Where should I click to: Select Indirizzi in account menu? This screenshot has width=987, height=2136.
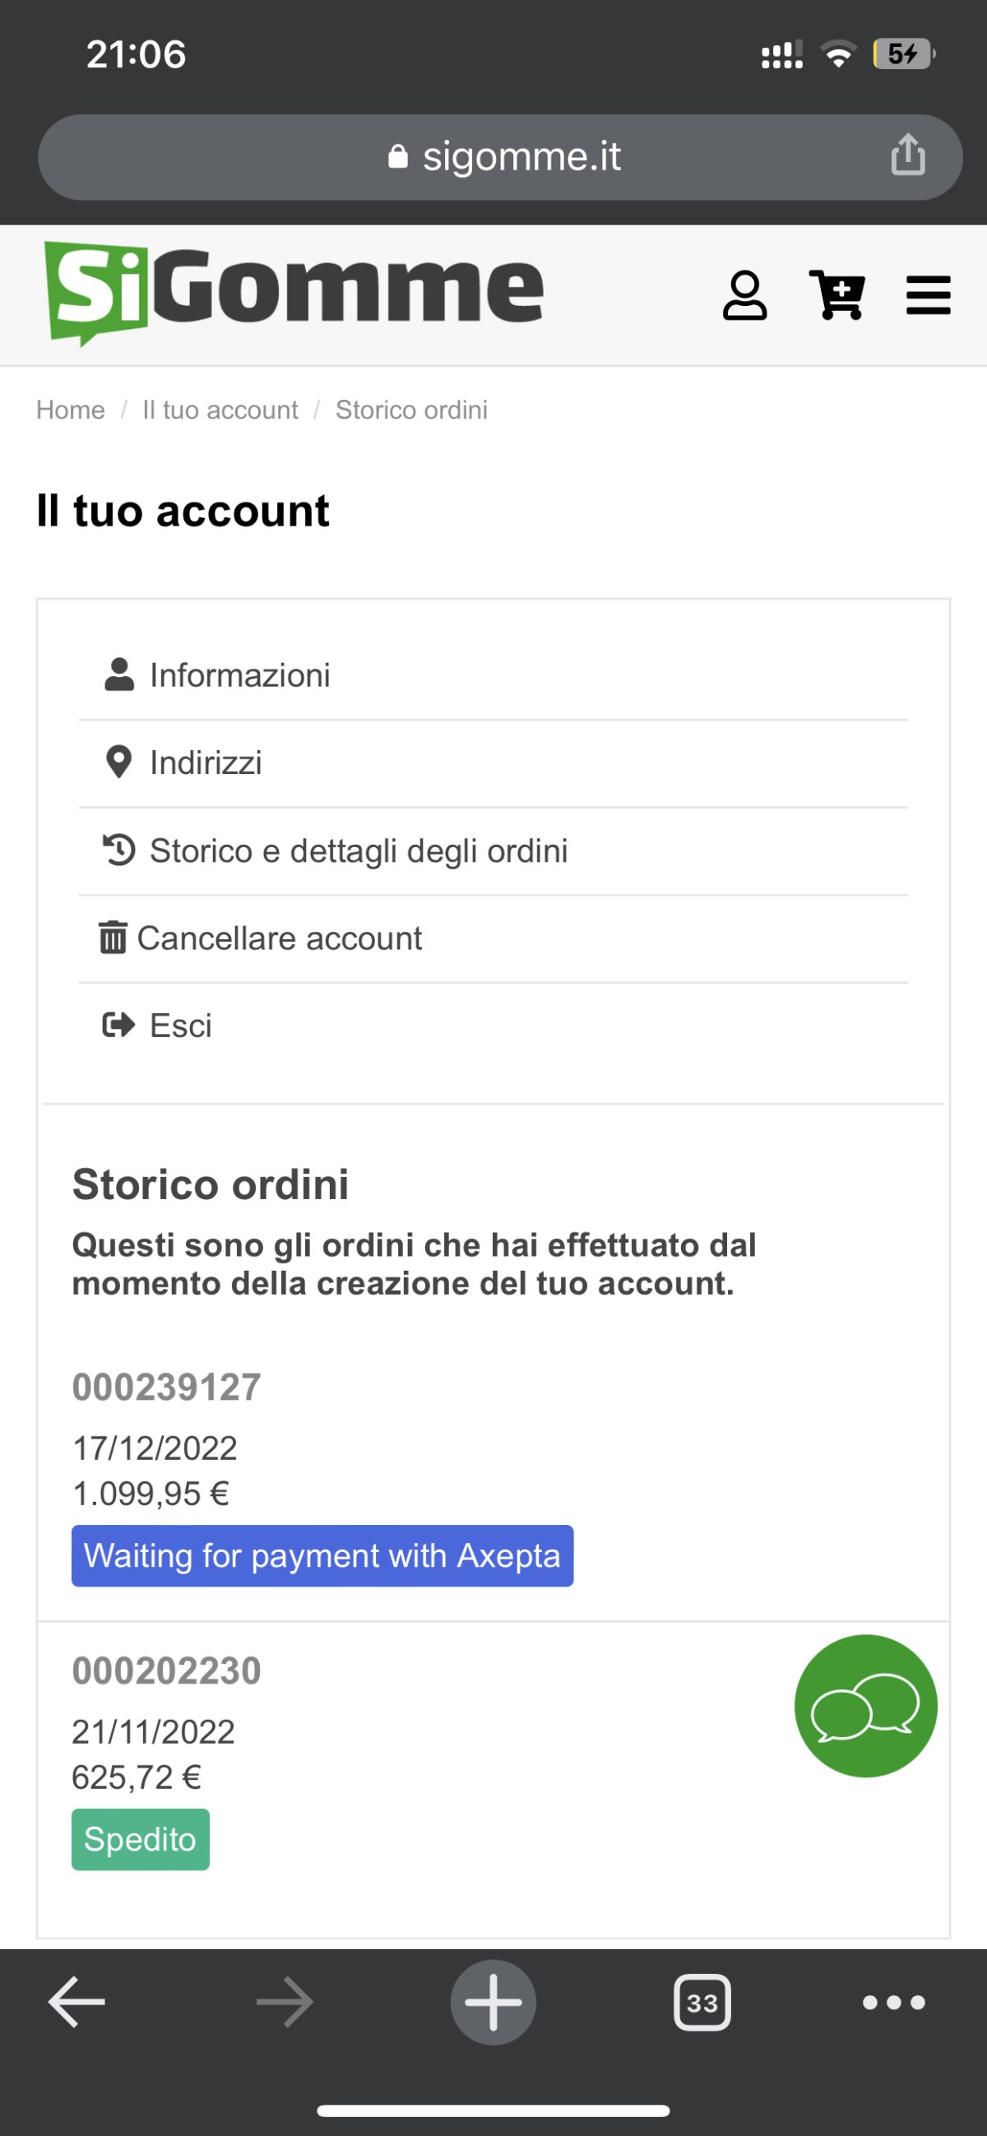coord(206,763)
